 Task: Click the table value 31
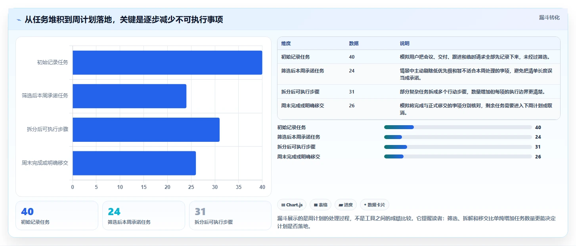point(352,92)
